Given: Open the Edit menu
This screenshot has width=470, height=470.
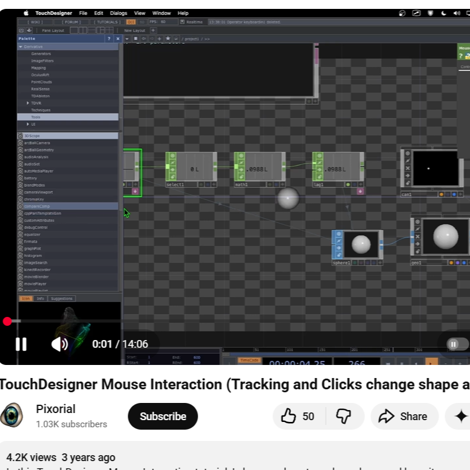Looking at the screenshot, I should pos(99,13).
